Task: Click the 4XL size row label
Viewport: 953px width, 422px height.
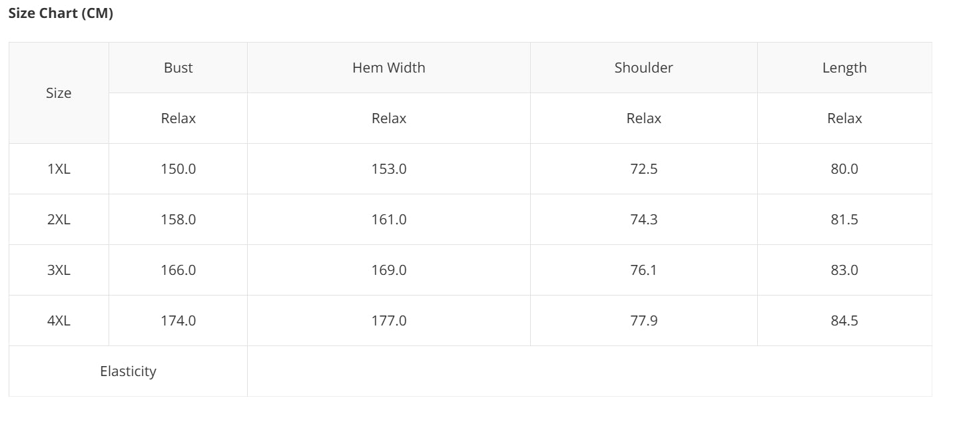Action: click(x=59, y=321)
